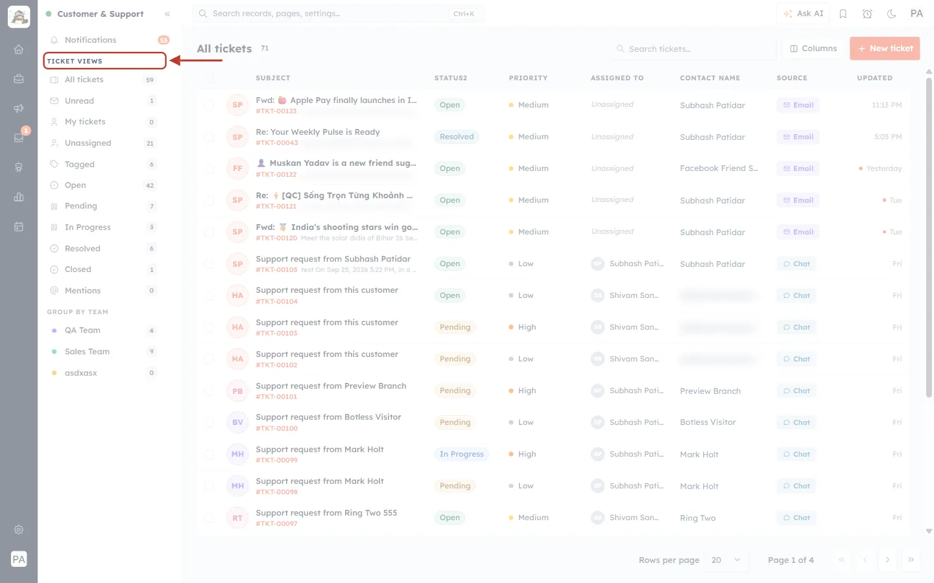The image size is (934, 583).
Task: Open the bar chart reports icon in the rail
Action: tap(19, 197)
